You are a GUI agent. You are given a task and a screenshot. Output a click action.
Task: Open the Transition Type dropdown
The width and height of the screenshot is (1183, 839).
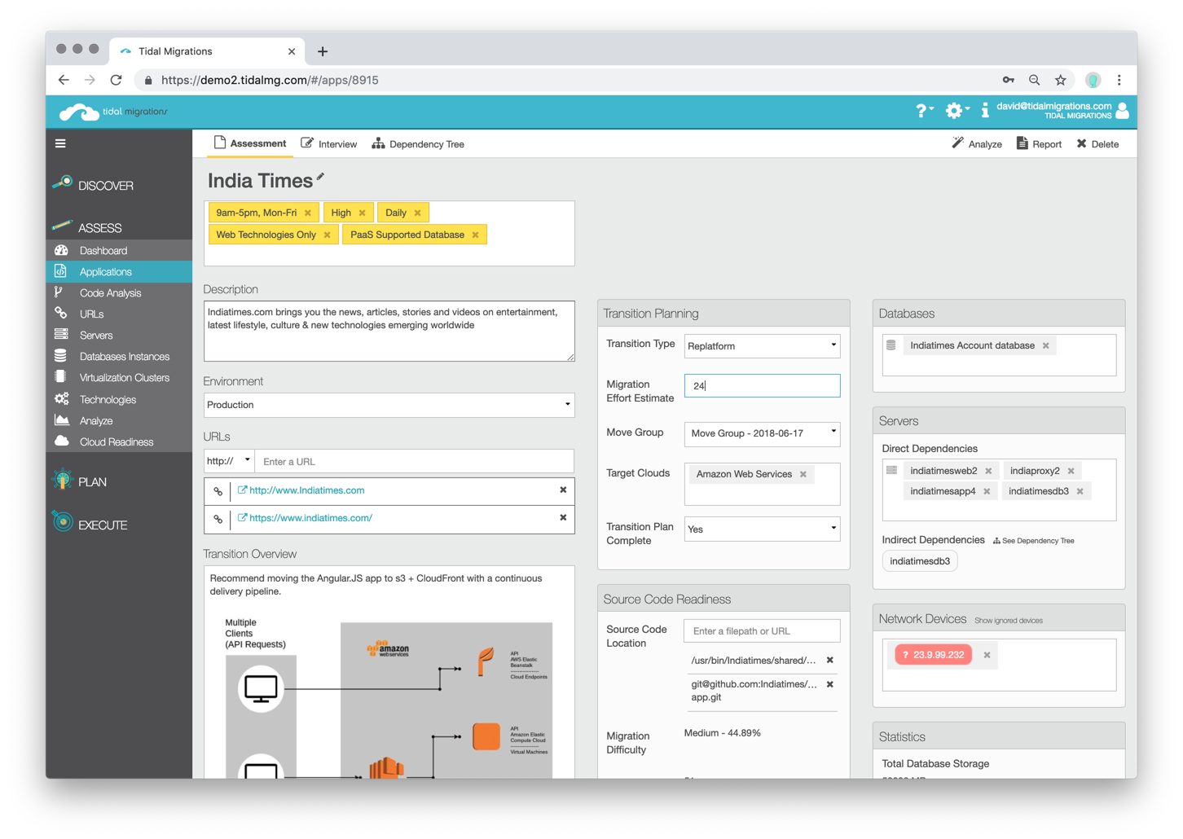coord(762,346)
